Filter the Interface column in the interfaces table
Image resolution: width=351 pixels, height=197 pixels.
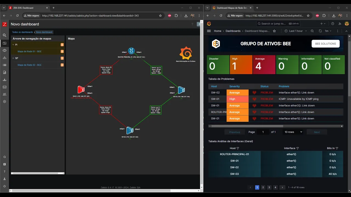(x=298, y=148)
